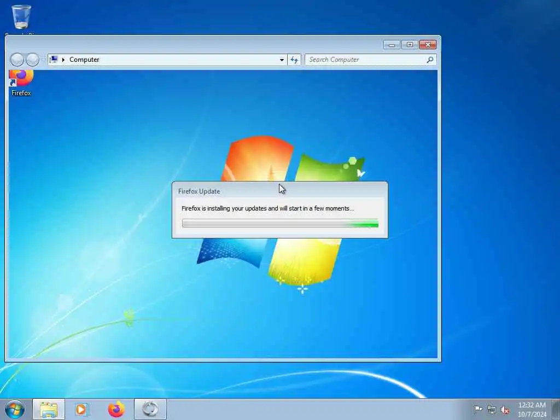
Task: Click the Firefox update progress bar
Action: (280, 224)
